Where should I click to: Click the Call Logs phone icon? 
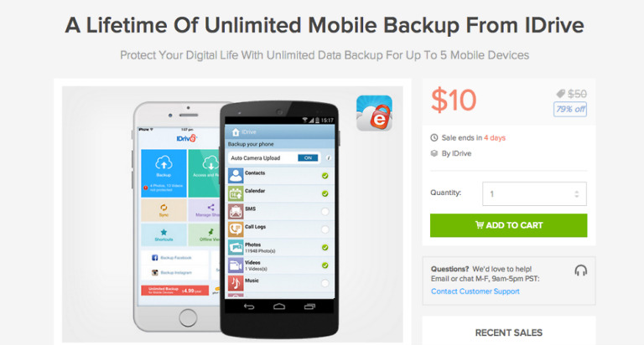(236, 229)
